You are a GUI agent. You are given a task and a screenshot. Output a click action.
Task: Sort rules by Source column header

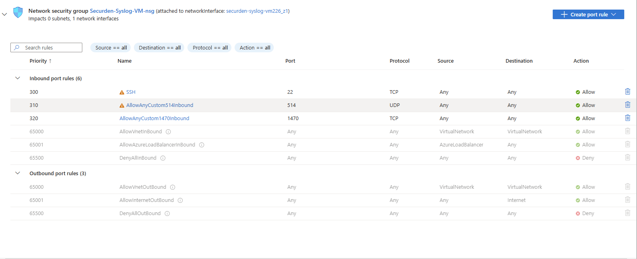point(446,61)
